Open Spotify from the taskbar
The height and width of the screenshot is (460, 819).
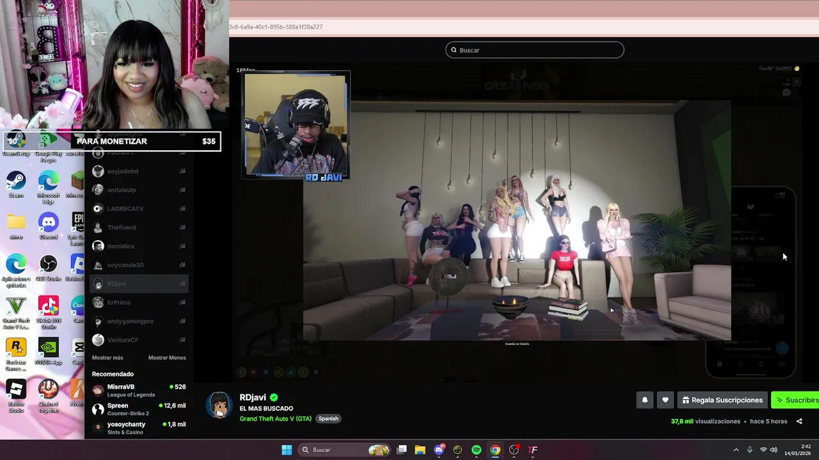coord(476,450)
